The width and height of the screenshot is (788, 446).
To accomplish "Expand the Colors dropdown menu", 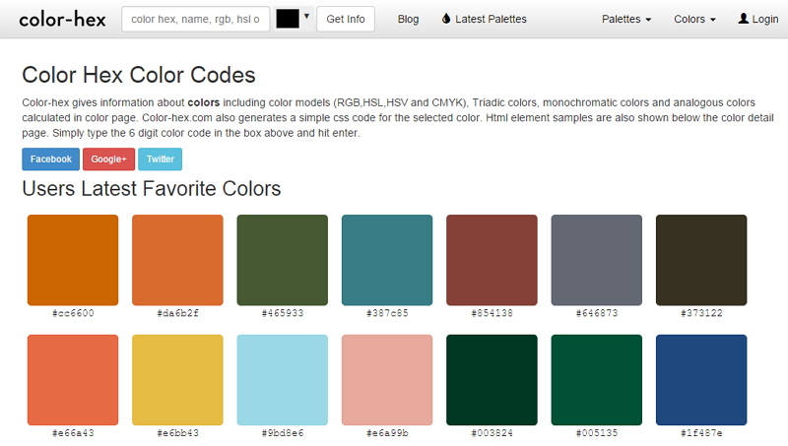I will point(694,19).
